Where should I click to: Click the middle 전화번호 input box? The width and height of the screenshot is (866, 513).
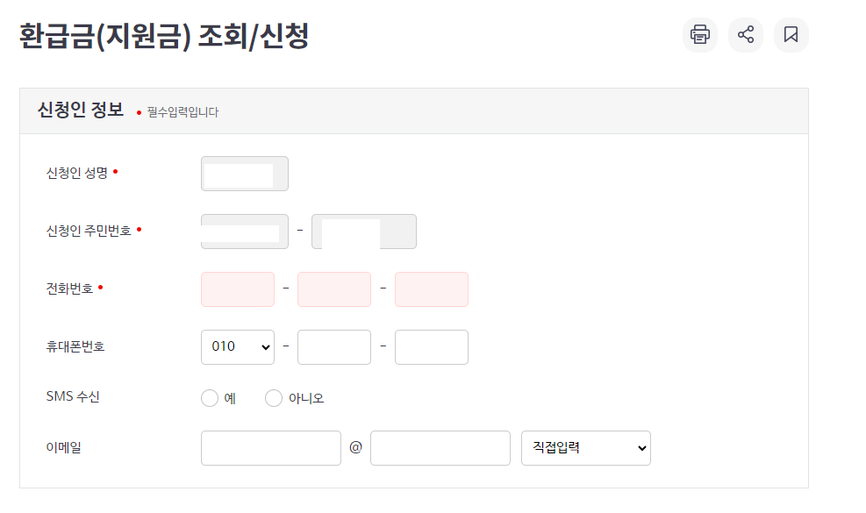pyautogui.click(x=333, y=289)
